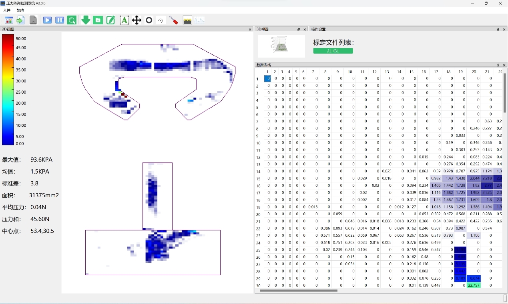Open the 文件 menu
Screen dimensions: 508x304
[7, 10]
